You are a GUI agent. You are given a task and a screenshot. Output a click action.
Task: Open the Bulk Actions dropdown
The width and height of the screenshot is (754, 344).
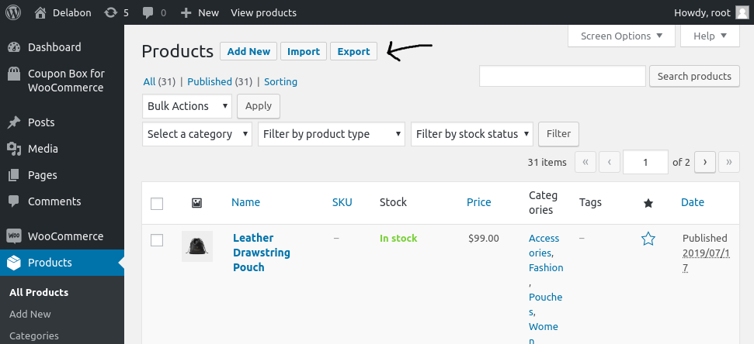click(x=187, y=106)
